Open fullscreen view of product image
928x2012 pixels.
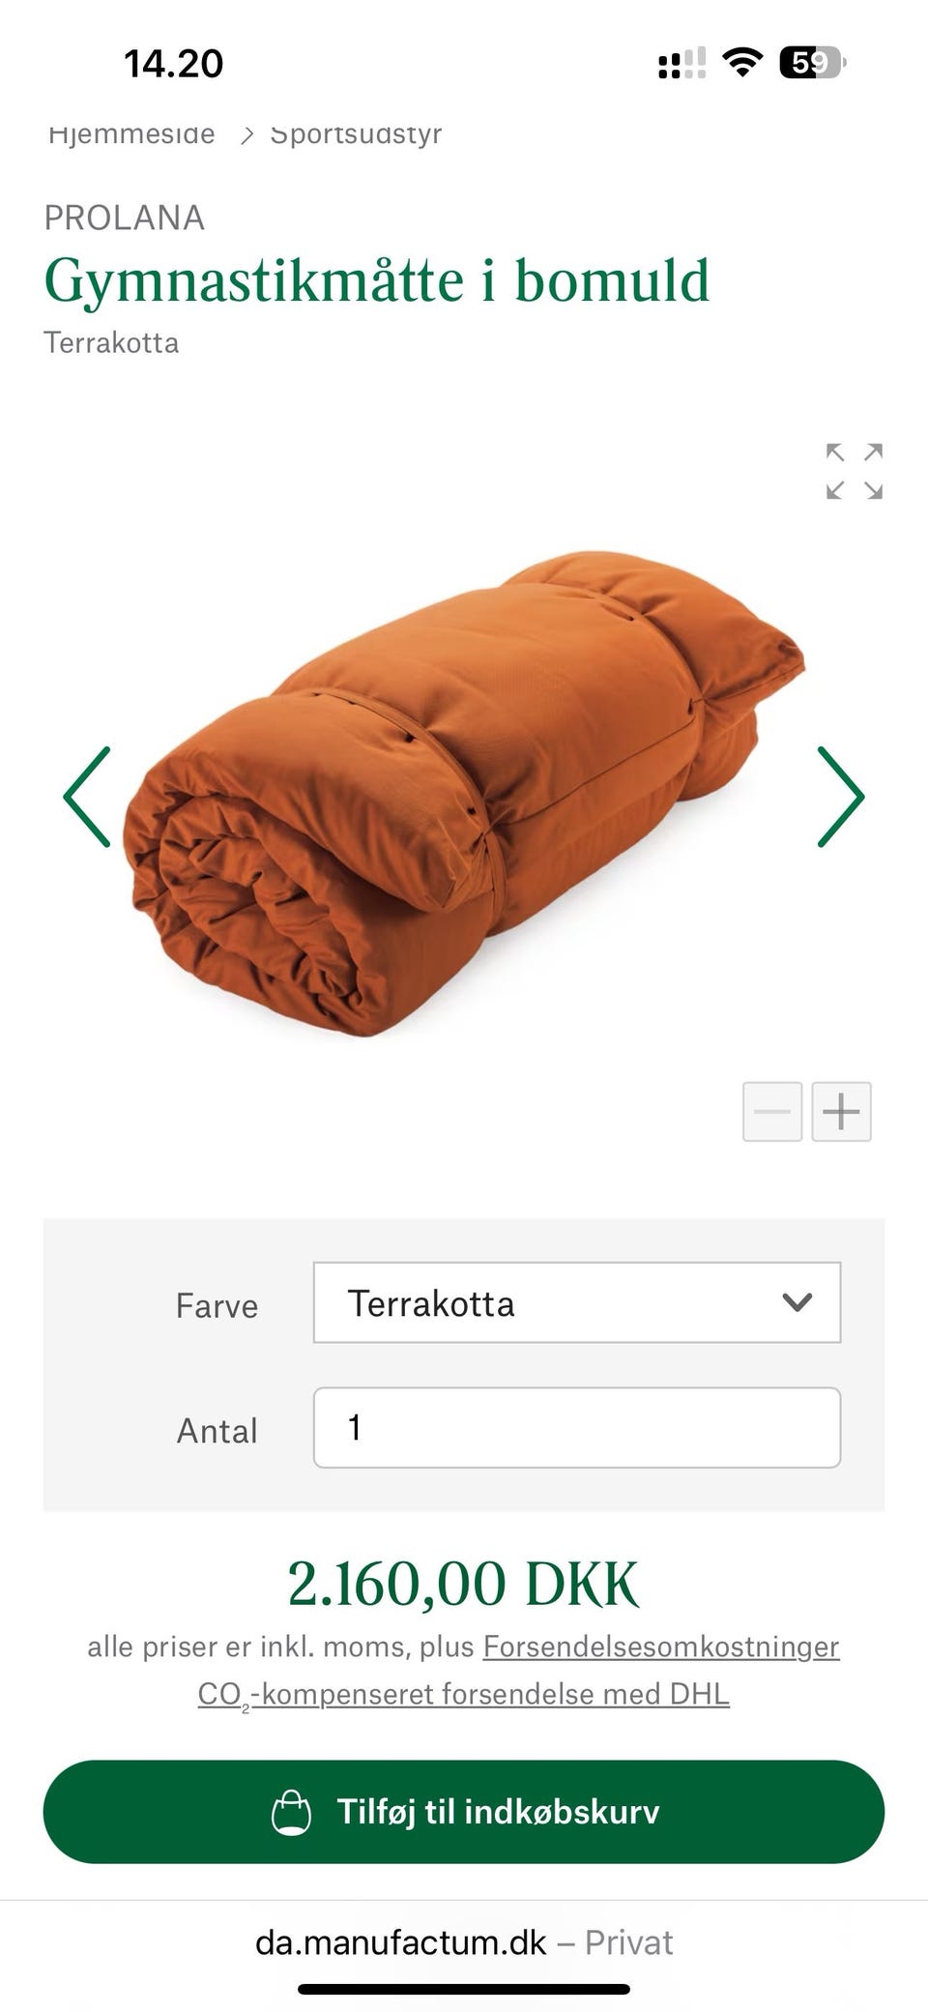[855, 472]
